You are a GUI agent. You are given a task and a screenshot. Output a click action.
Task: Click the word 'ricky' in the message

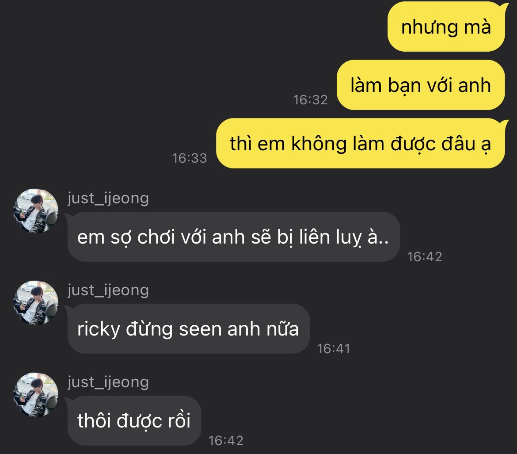coord(99,330)
